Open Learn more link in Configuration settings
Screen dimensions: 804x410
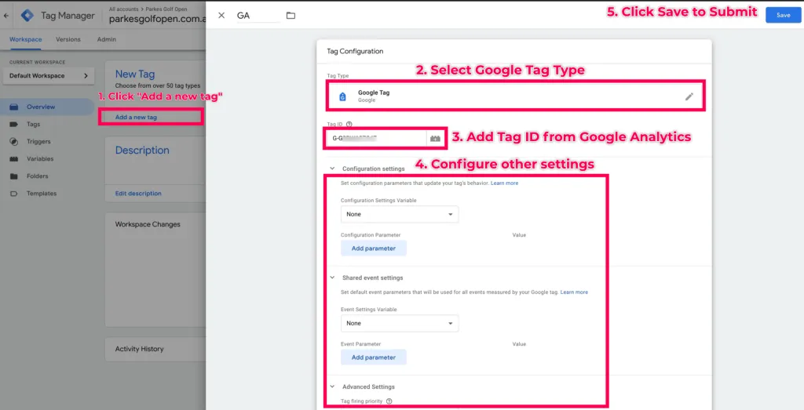pyautogui.click(x=505, y=183)
